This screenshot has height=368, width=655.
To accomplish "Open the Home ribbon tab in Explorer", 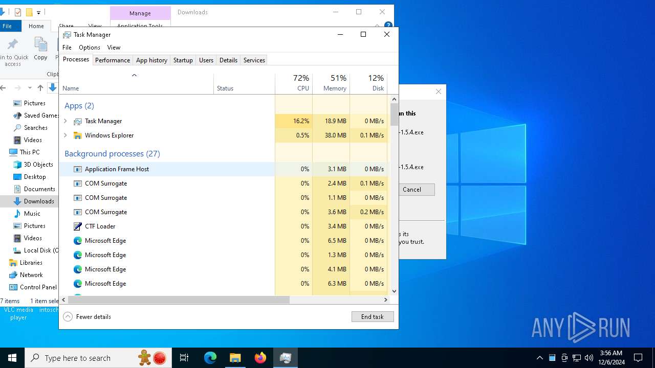I will click(x=36, y=26).
